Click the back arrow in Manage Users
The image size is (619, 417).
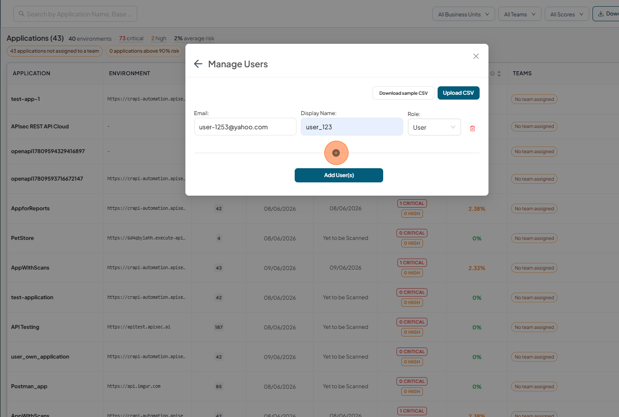click(198, 64)
